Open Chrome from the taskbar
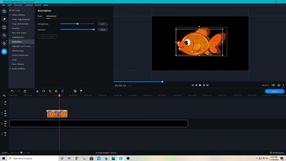This screenshot has height=161, width=286. click(76, 158)
